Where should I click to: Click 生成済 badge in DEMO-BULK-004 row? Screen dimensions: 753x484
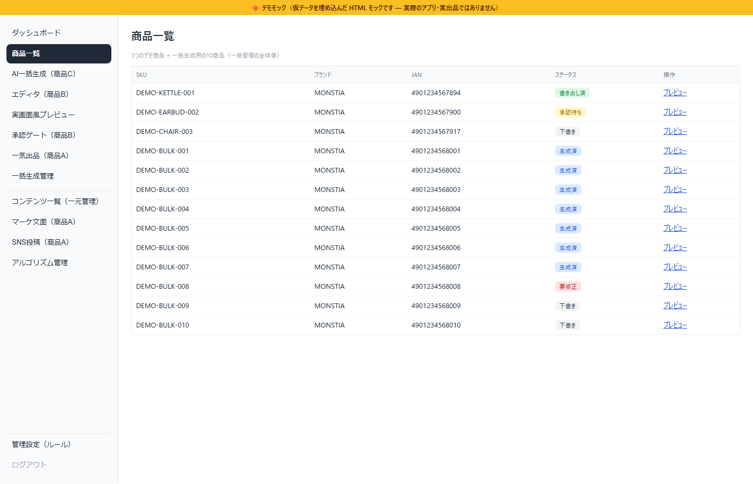tap(568, 209)
